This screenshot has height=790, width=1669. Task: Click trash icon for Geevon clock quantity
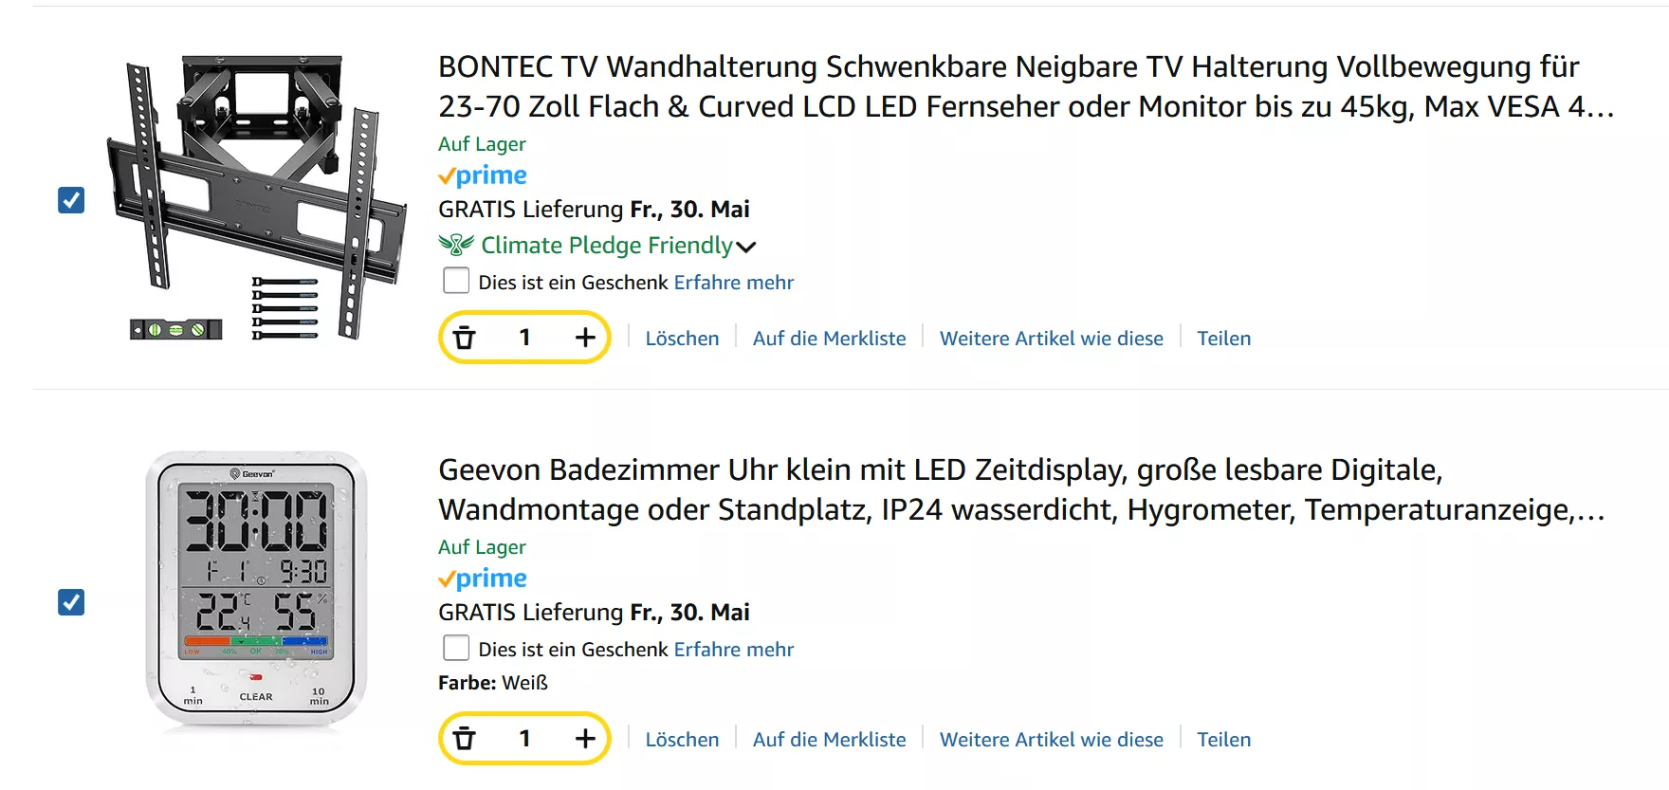point(465,739)
